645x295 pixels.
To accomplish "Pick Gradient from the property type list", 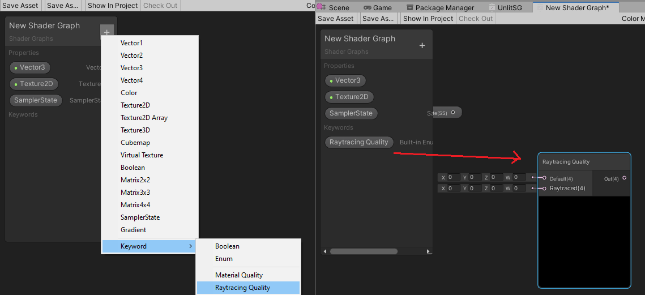I will [133, 230].
